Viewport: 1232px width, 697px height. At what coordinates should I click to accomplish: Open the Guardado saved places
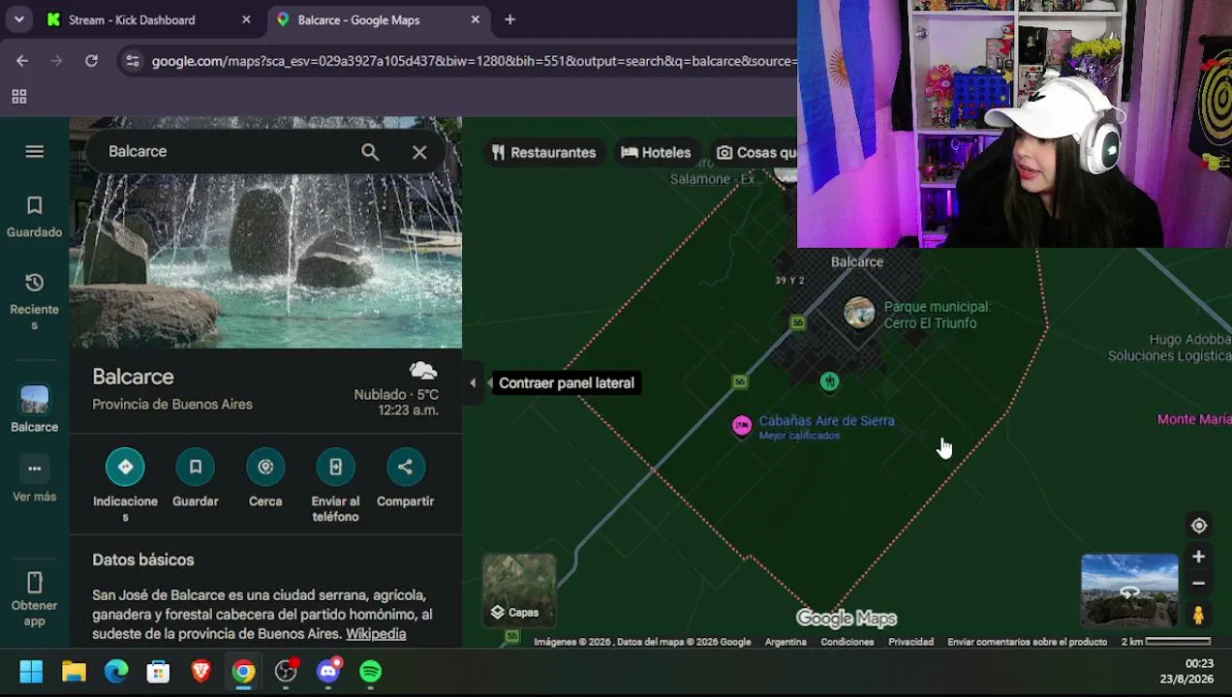[x=34, y=217]
